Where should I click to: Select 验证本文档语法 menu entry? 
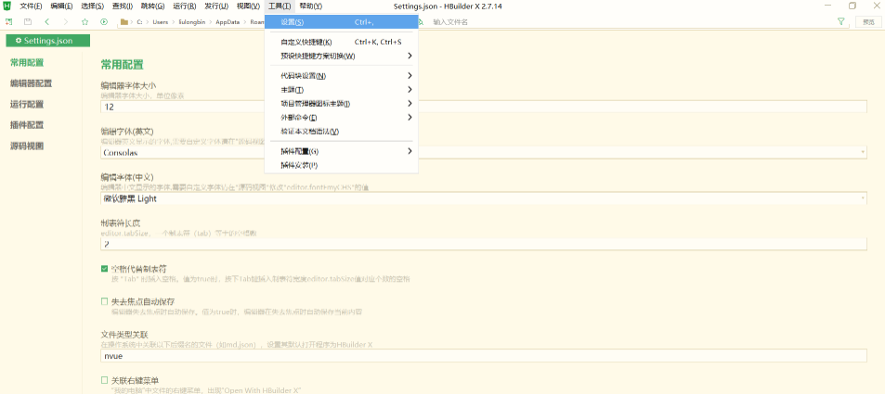pyautogui.click(x=342, y=132)
